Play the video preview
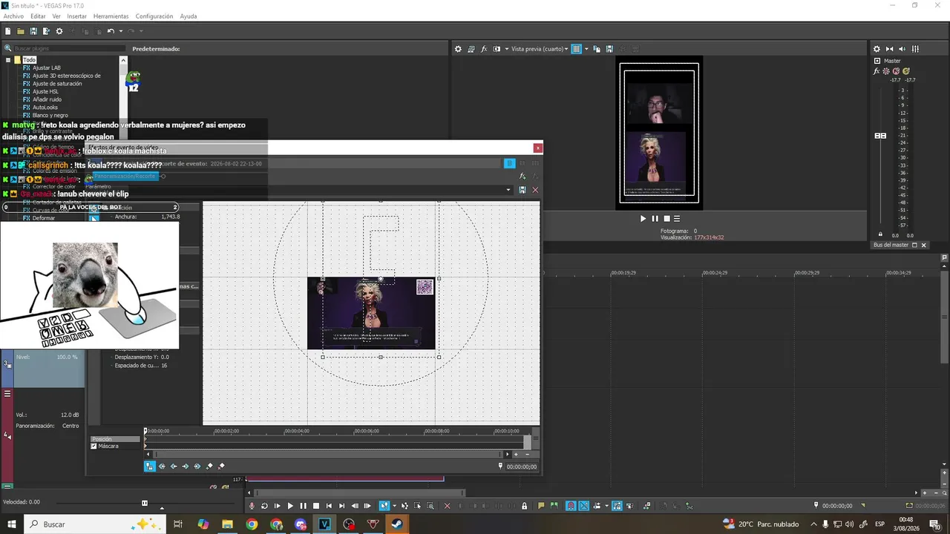 click(x=643, y=219)
